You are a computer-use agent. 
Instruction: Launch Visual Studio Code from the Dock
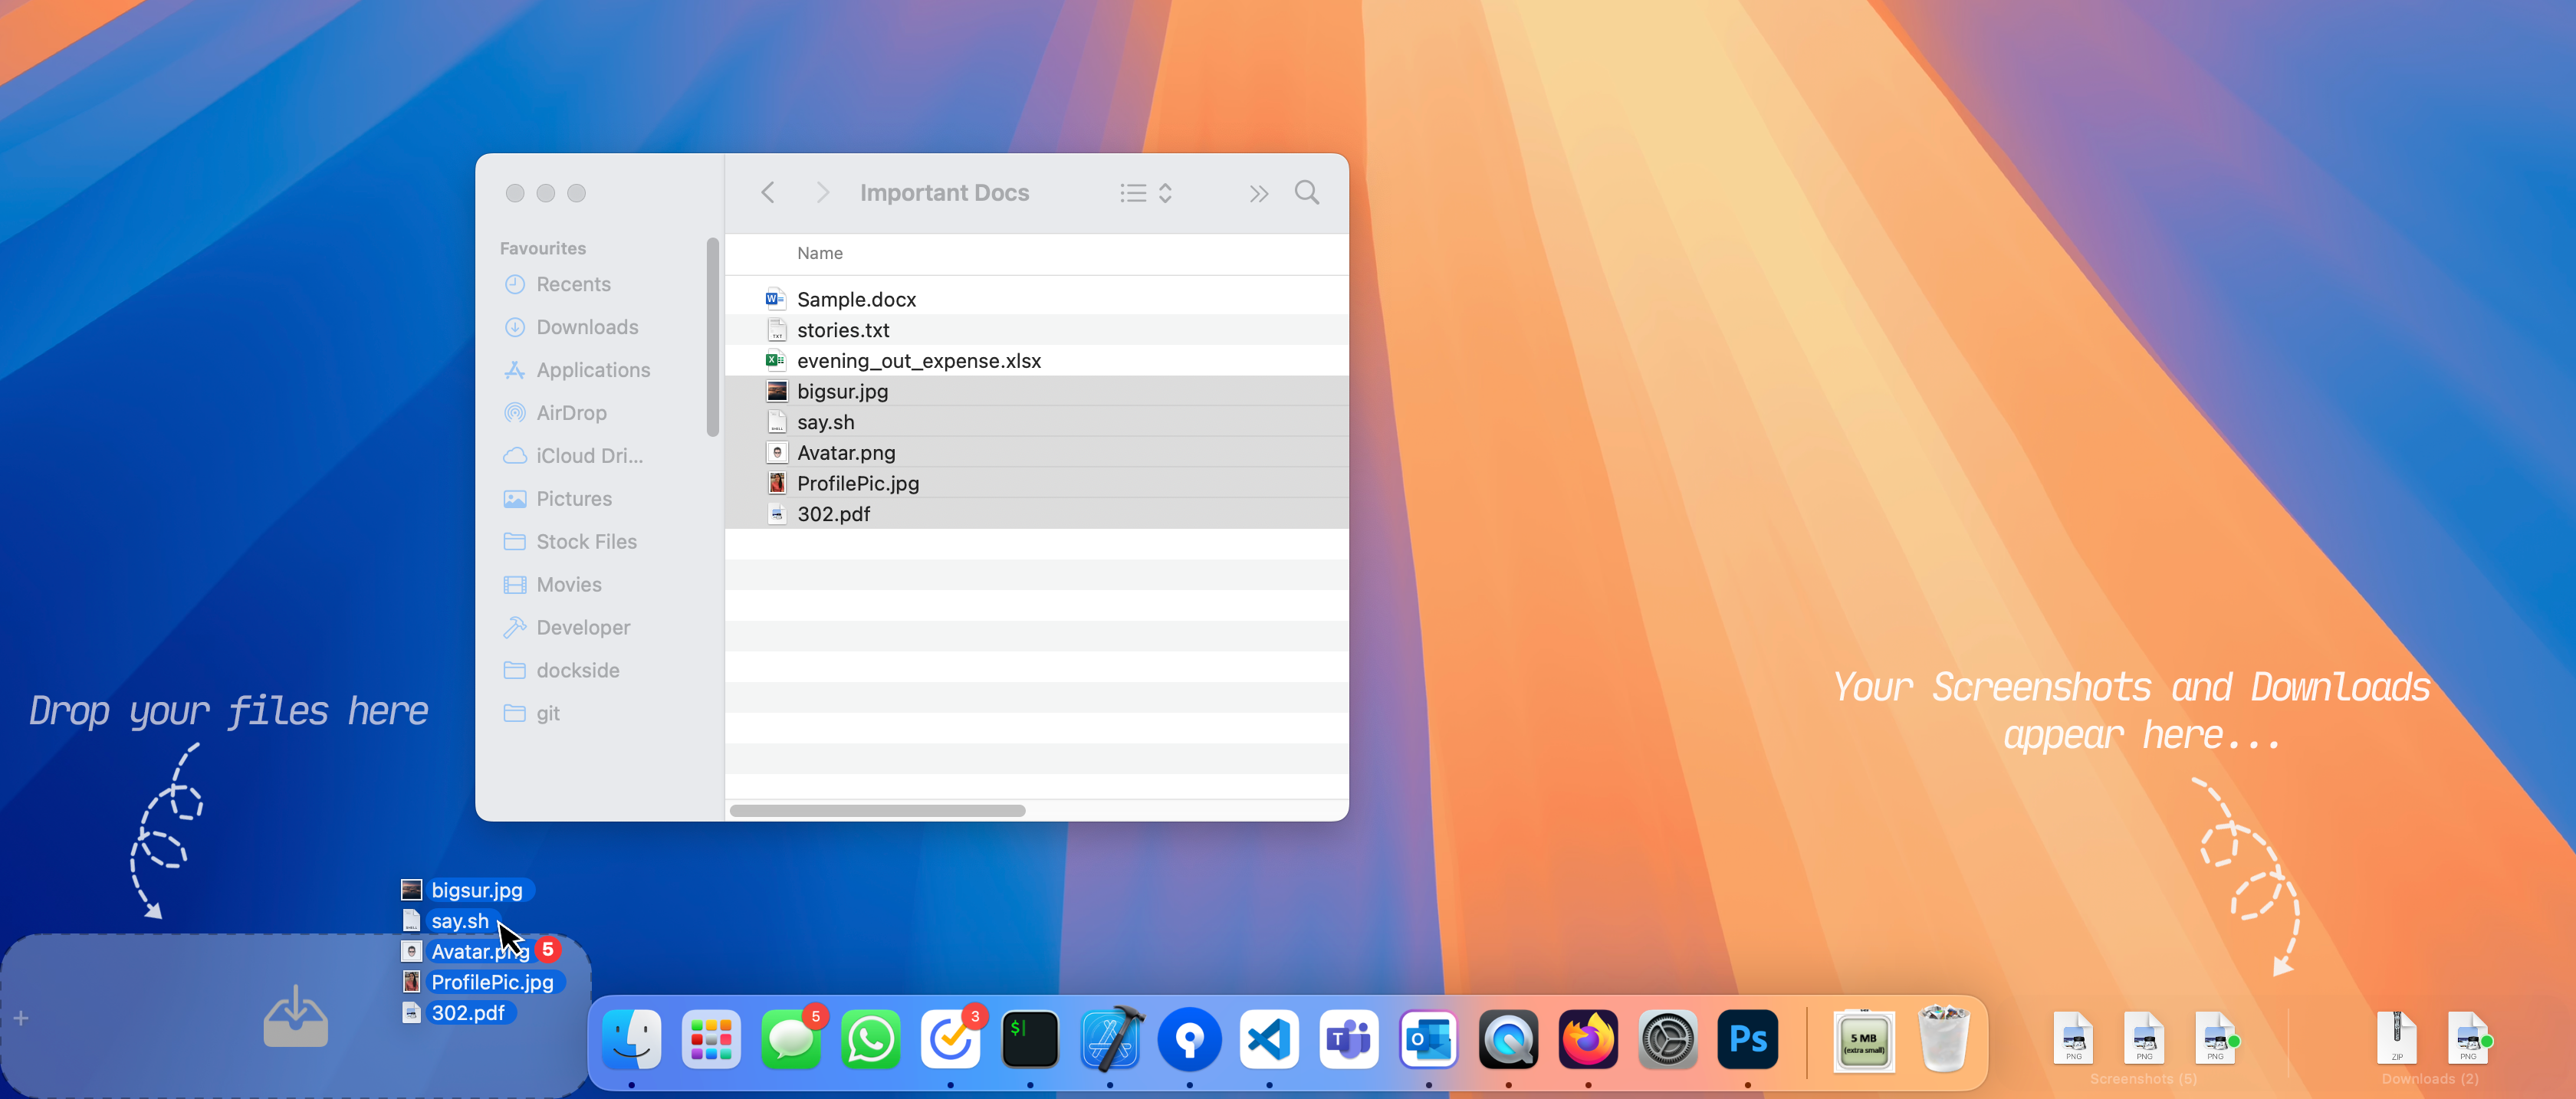pos(1269,1040)
